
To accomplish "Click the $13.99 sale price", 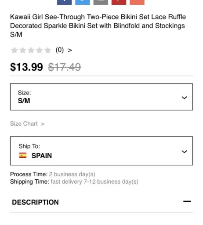I will (26, 67).
